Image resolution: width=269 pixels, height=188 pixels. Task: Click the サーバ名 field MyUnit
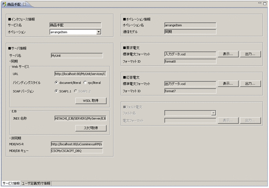[x=77, y=56]
